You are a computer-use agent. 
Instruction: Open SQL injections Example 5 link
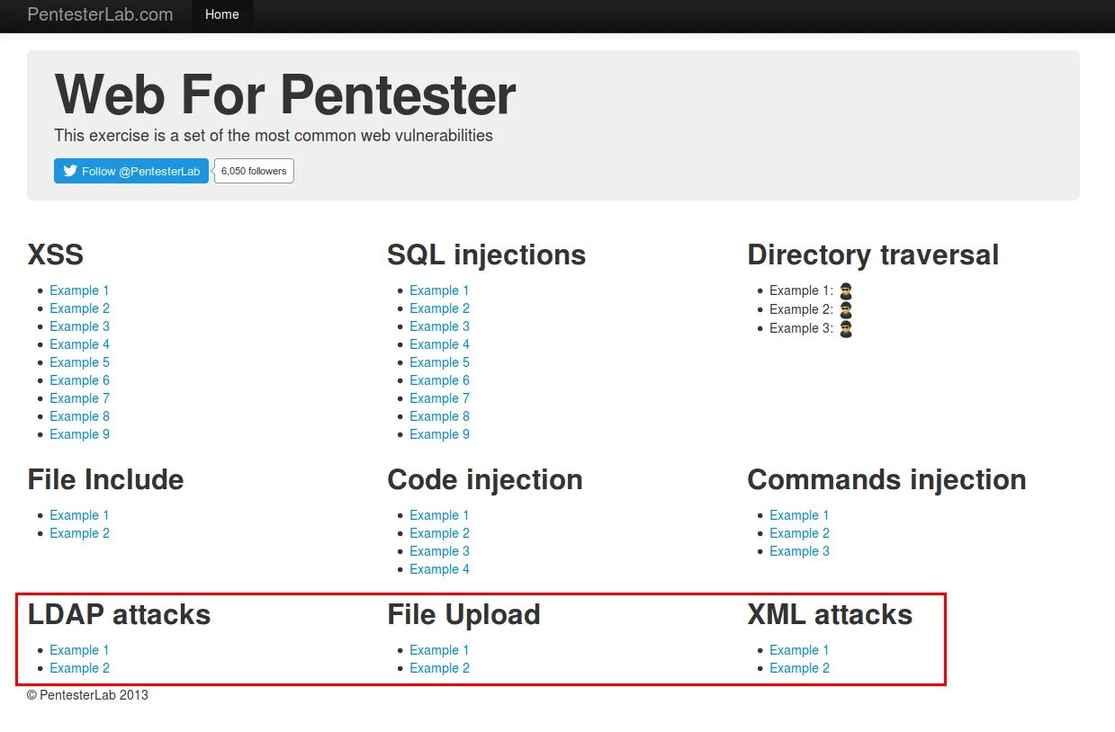point(439,362)
